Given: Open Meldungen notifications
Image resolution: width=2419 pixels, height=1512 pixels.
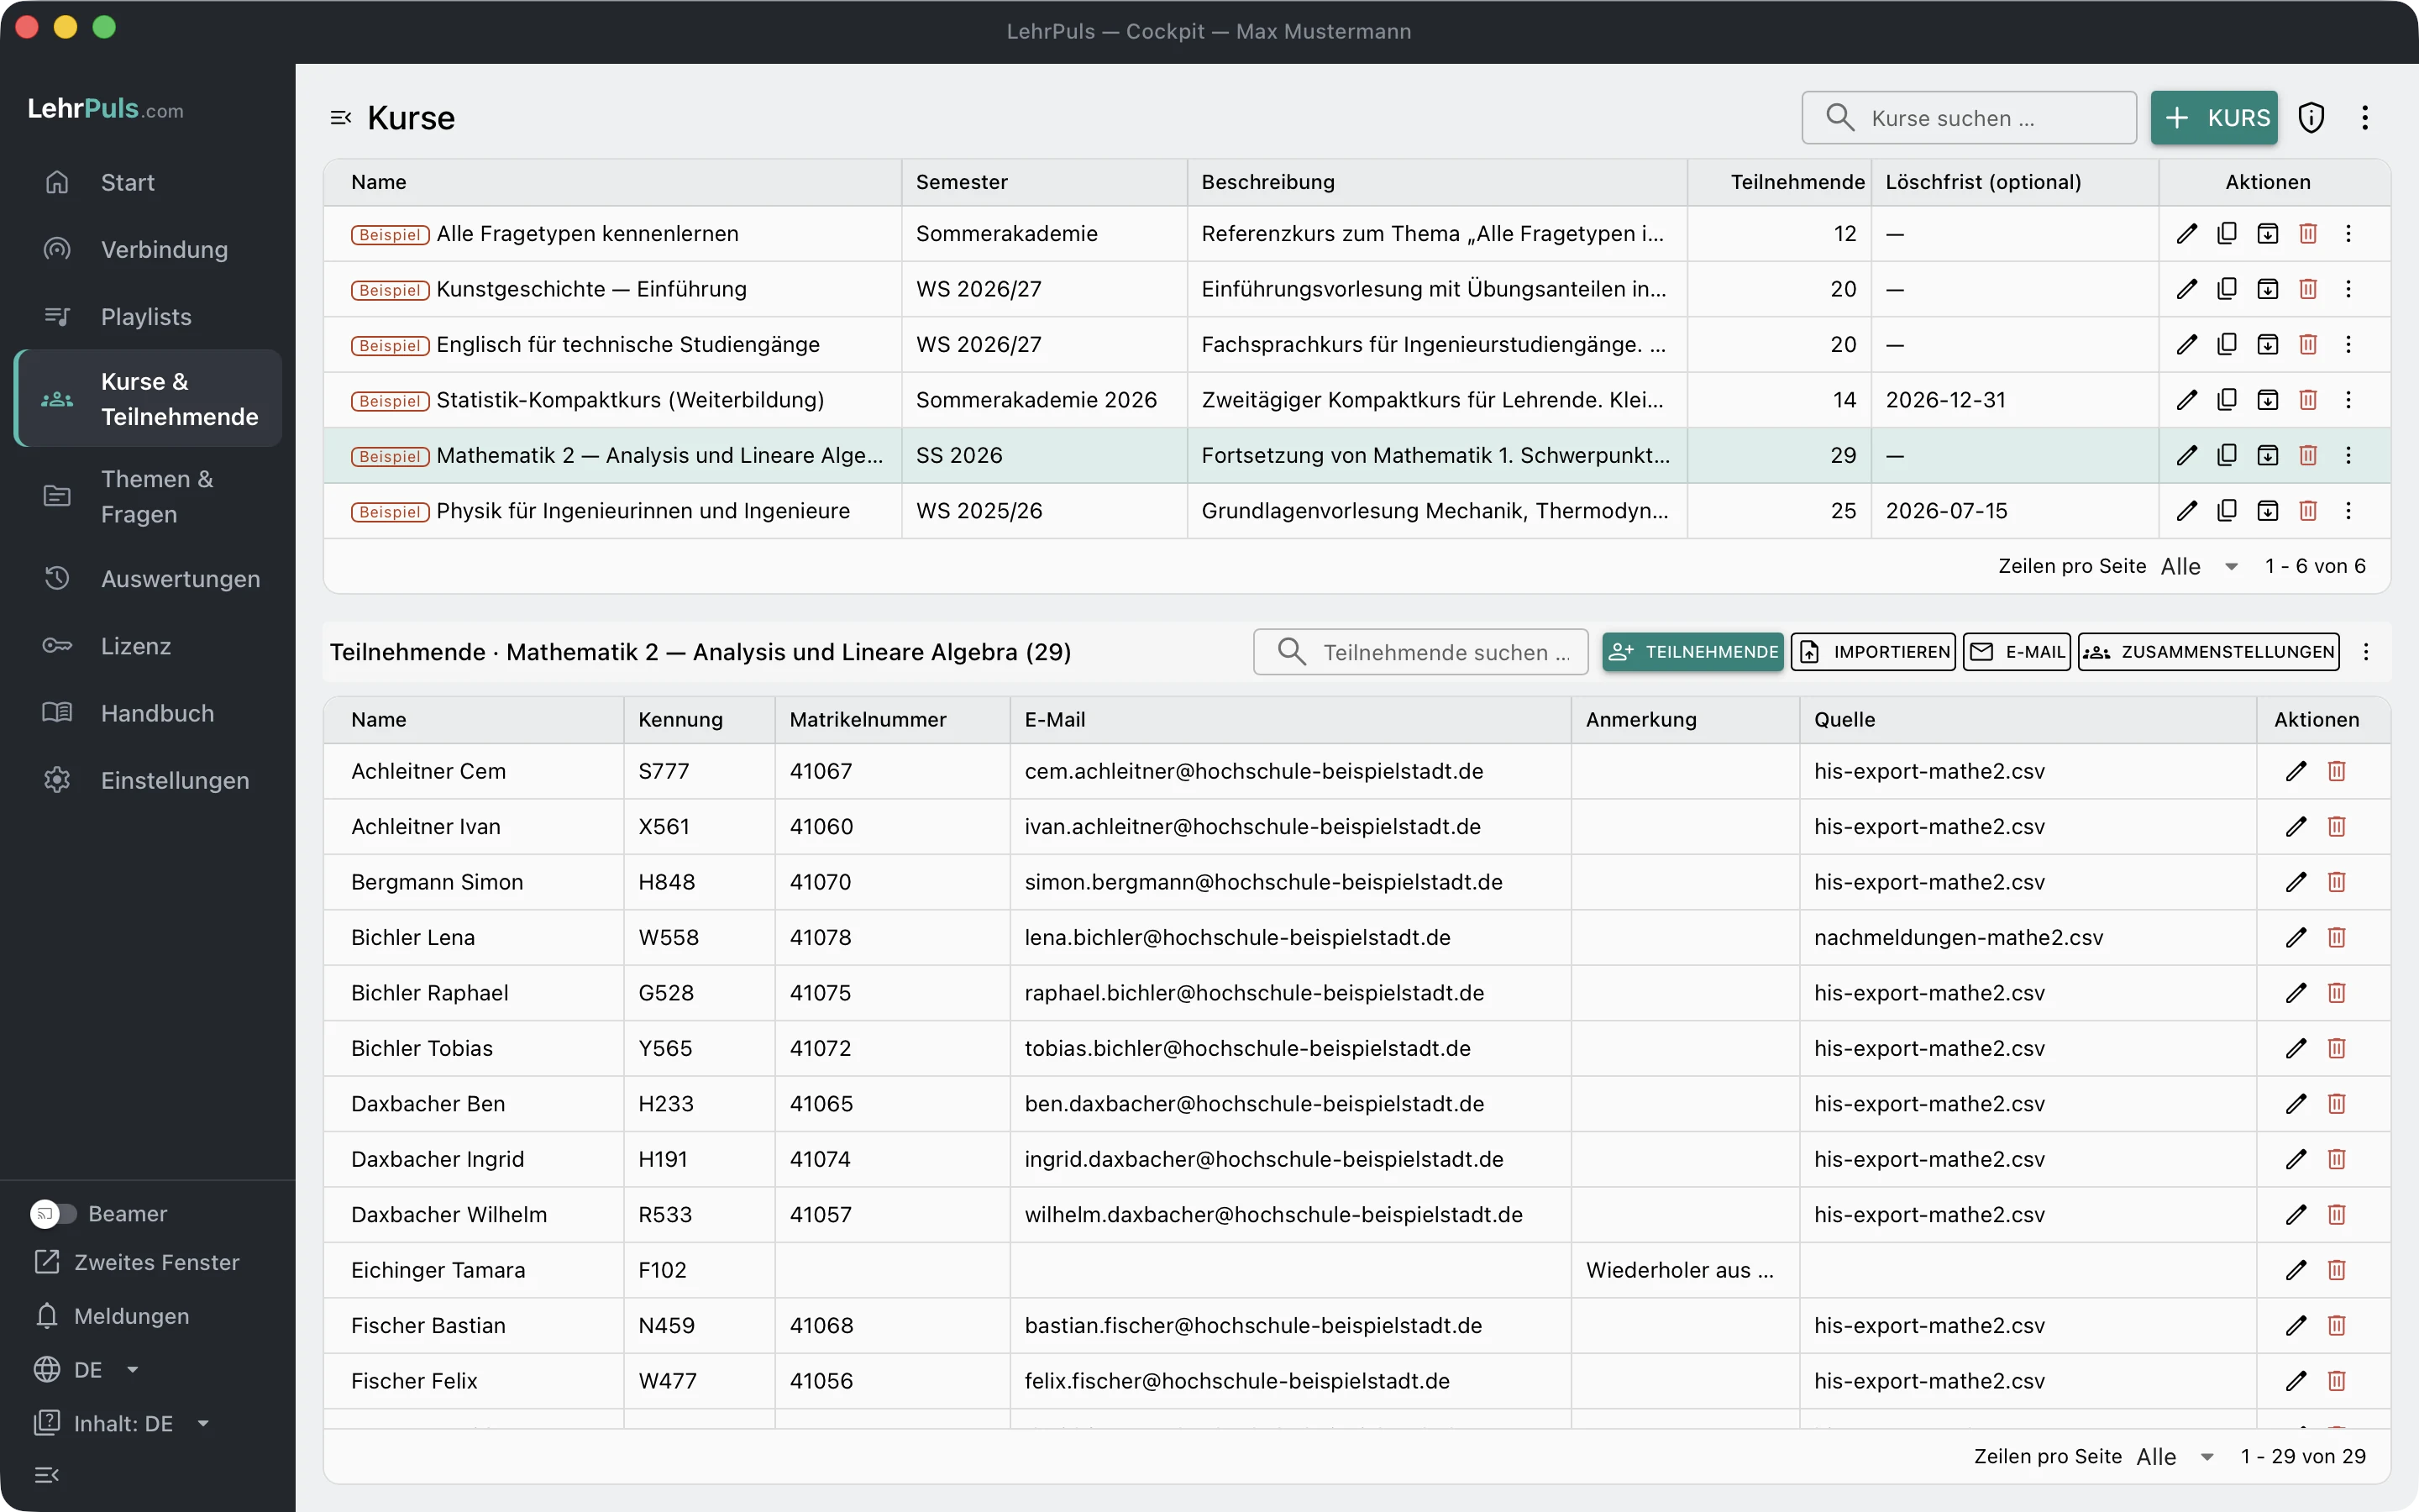Looking at the screenshot, I should pyautogui.click(x=112, y=1316).
